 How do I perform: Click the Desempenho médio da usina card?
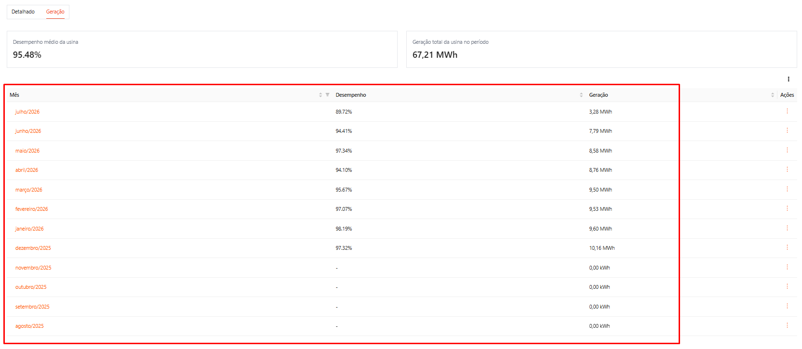(x=202, y=49)
